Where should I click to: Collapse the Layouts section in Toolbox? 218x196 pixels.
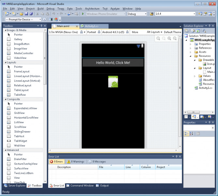(x=5, y=62)
